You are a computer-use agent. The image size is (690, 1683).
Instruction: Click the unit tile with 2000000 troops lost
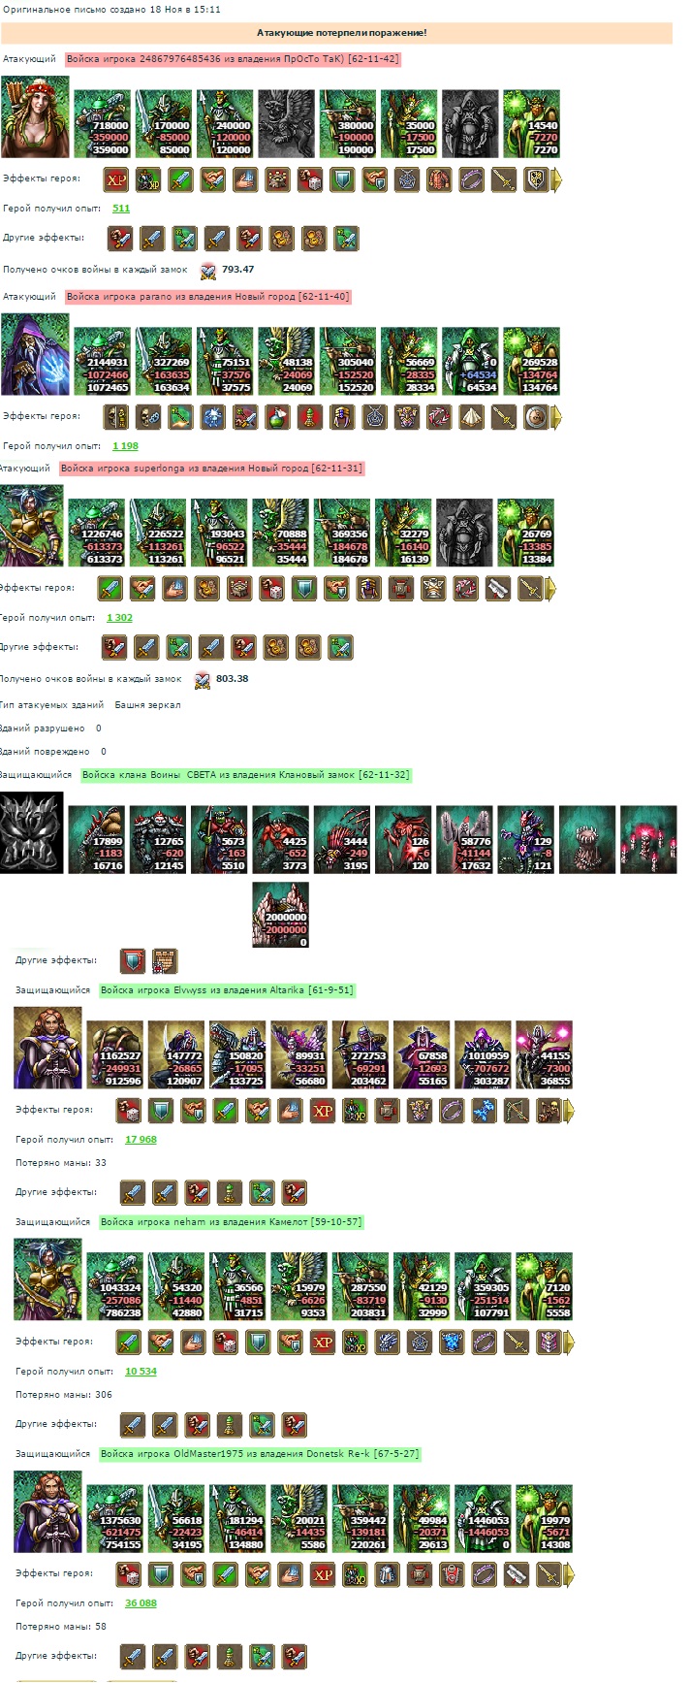click(x=281, y=915)
